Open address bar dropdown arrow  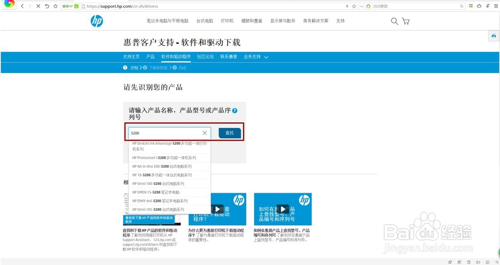[361, 6]
